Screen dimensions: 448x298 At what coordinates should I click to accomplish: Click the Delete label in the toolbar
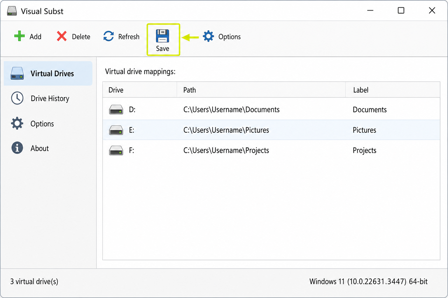click(81, 37)
